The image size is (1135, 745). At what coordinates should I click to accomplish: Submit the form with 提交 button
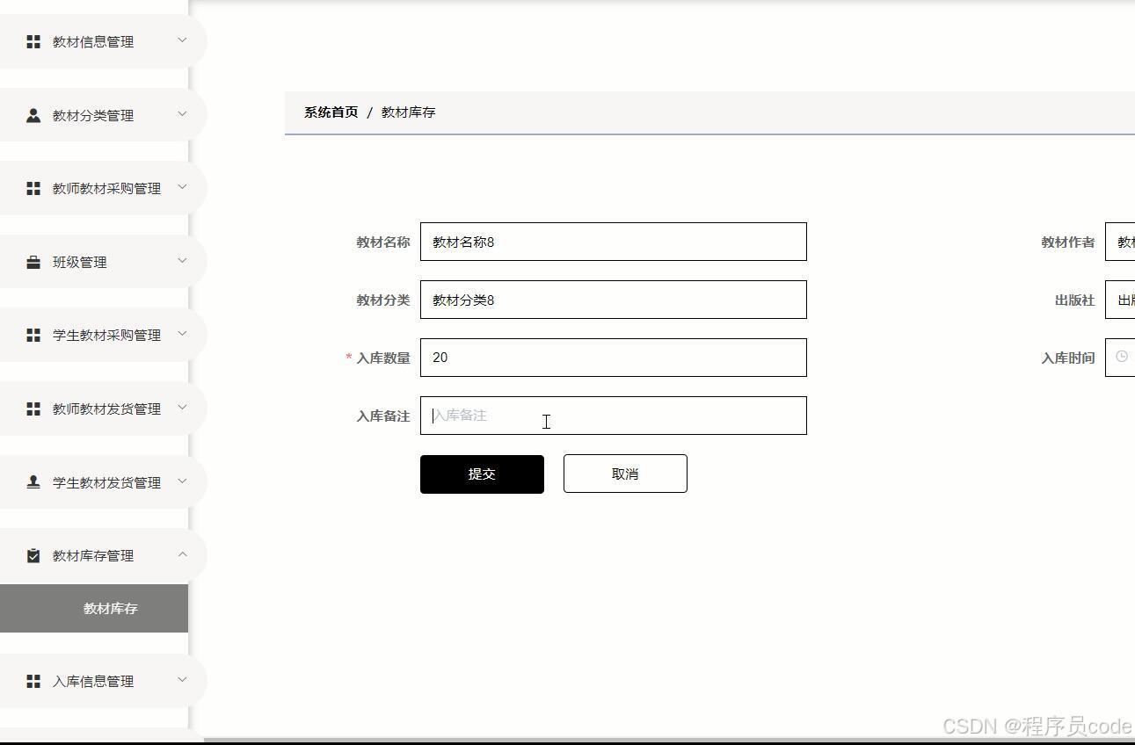(482, 474)
